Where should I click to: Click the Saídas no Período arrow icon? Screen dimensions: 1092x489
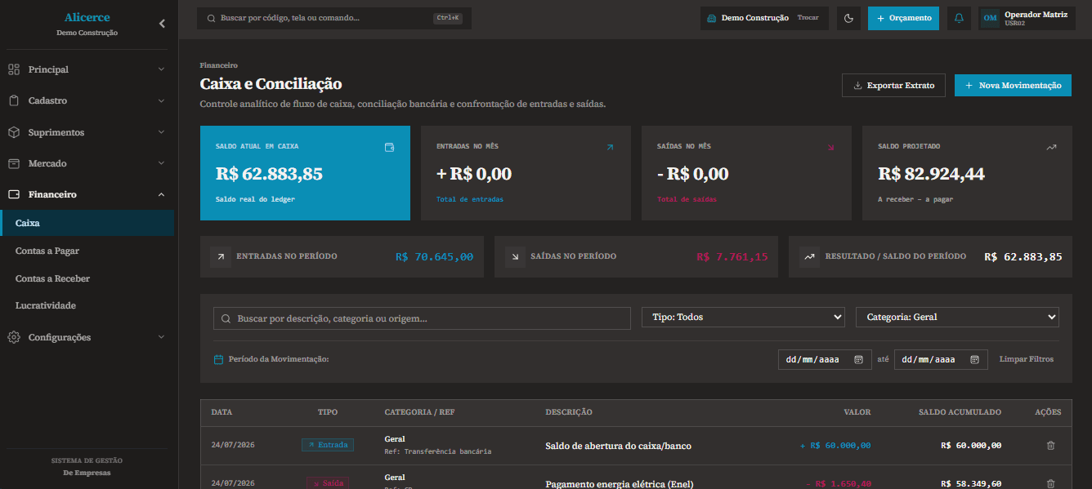pos(514,256)
